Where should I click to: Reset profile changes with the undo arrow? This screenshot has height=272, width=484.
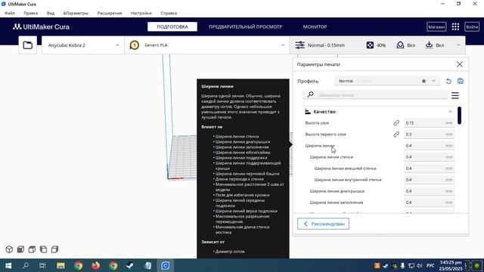pos(448,81)
